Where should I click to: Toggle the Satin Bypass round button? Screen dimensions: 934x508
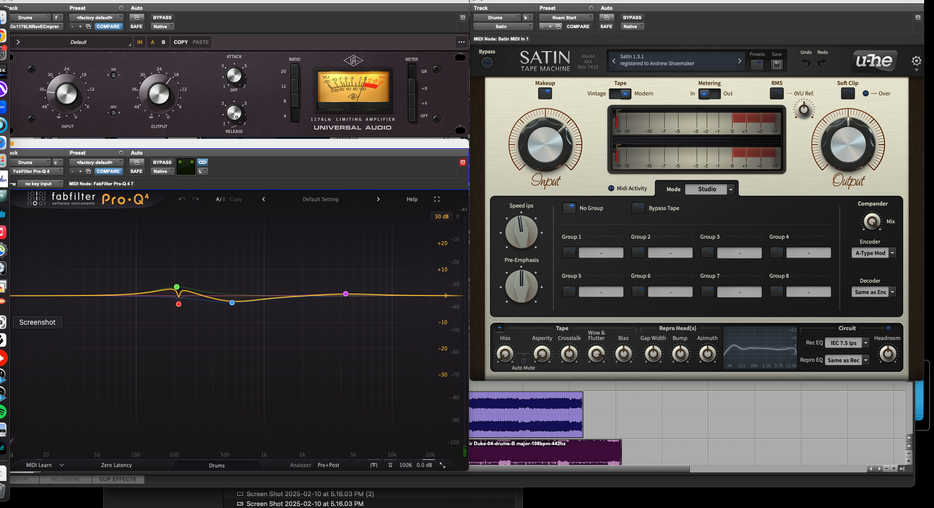487,63
